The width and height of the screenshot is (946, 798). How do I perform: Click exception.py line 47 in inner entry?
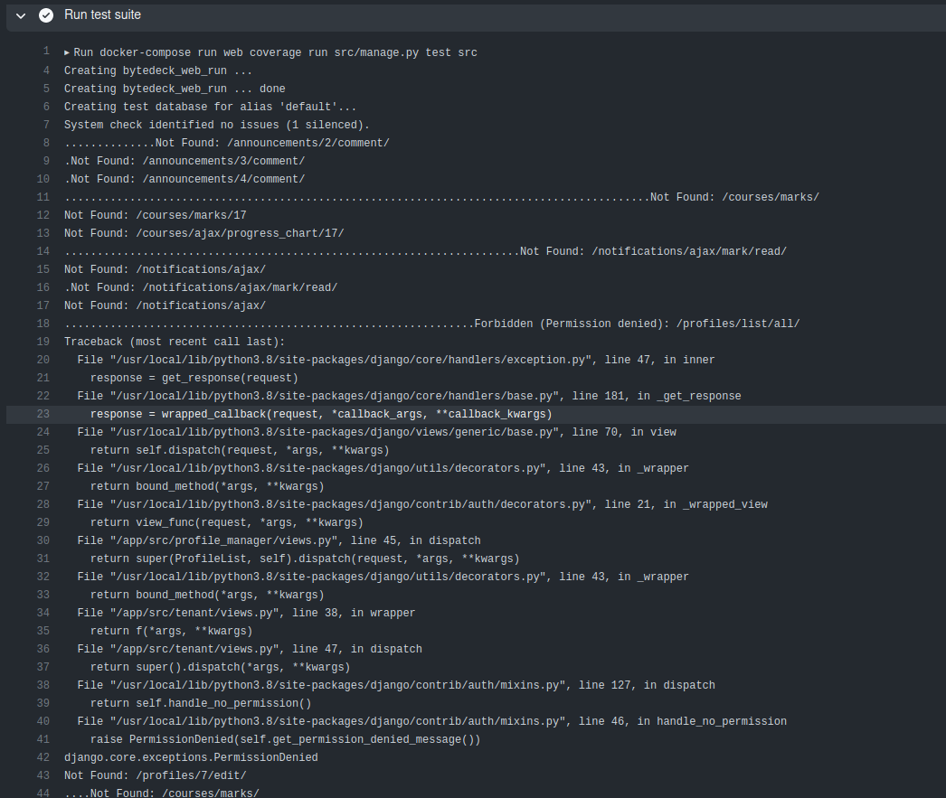[396, 360]
